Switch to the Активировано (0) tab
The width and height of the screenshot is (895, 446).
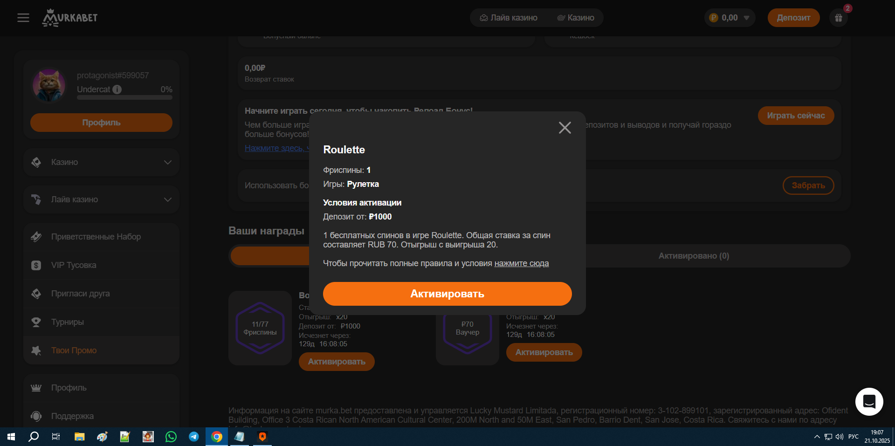pyautogui.click(x=693, y=256)
